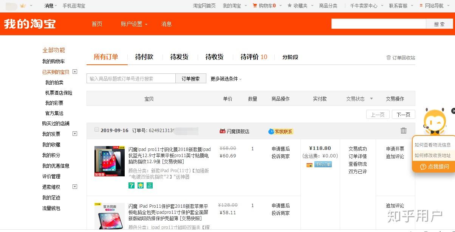
Task: Open the site navigation menu icon
Action: click(421, 6)
